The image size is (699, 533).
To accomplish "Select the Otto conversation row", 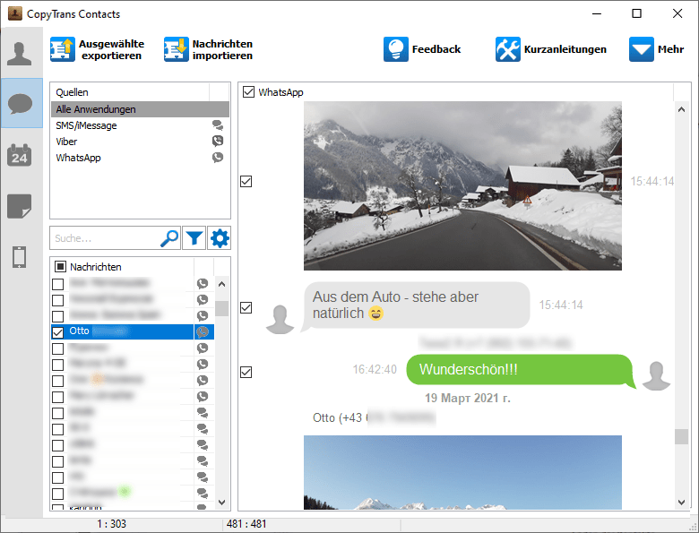I will pos(133,331).
